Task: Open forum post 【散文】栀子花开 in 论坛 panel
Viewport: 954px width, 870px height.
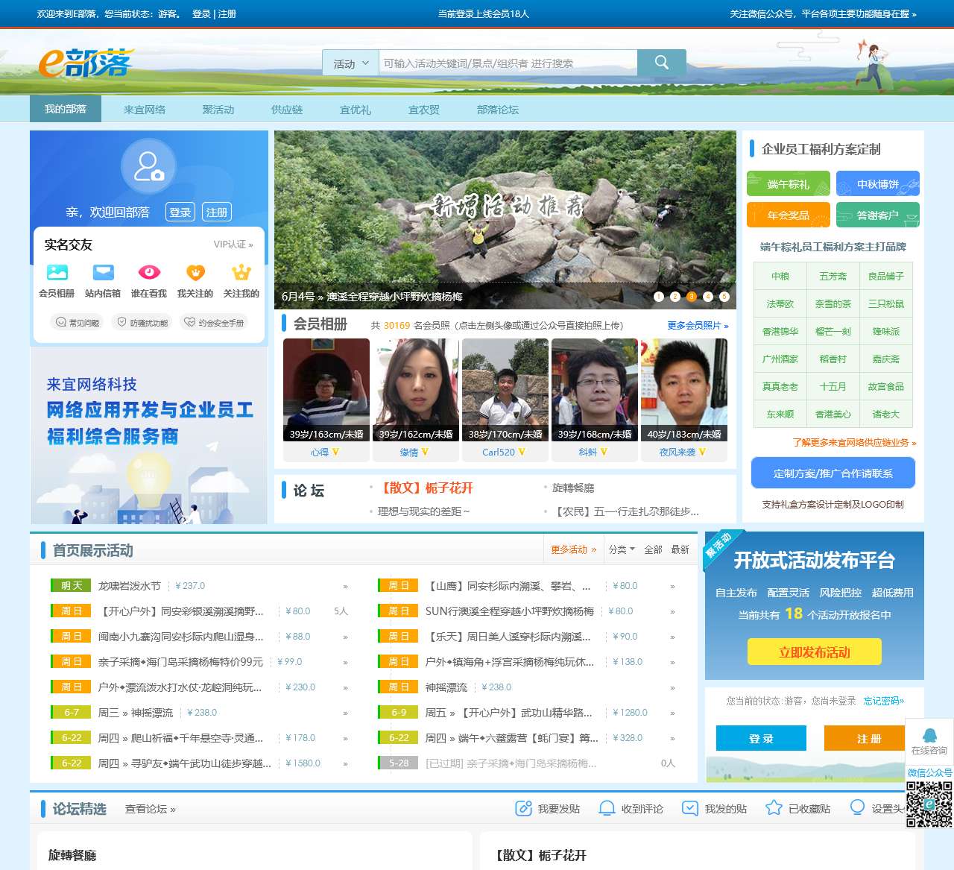Action: 426,488
